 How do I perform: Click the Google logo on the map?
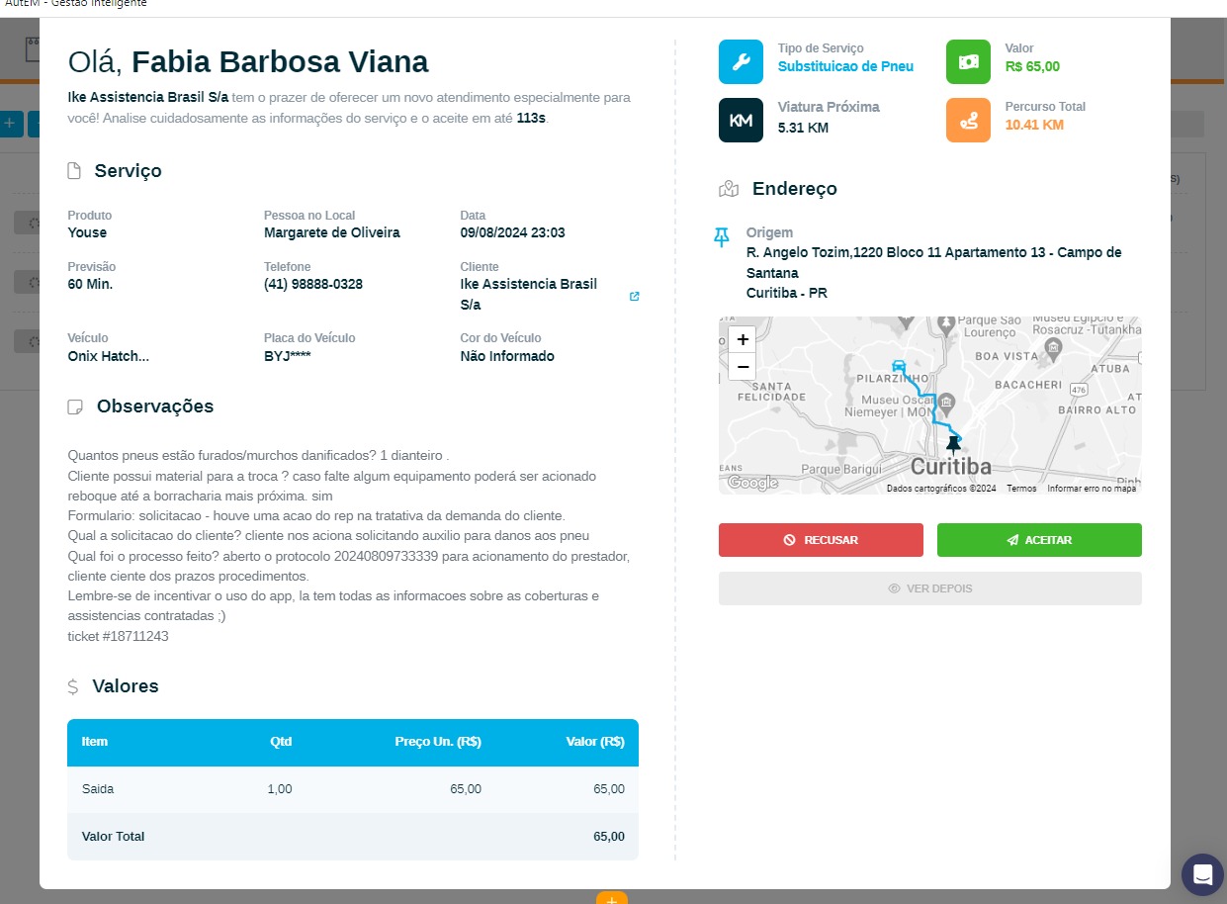click(x=752, y=483)
